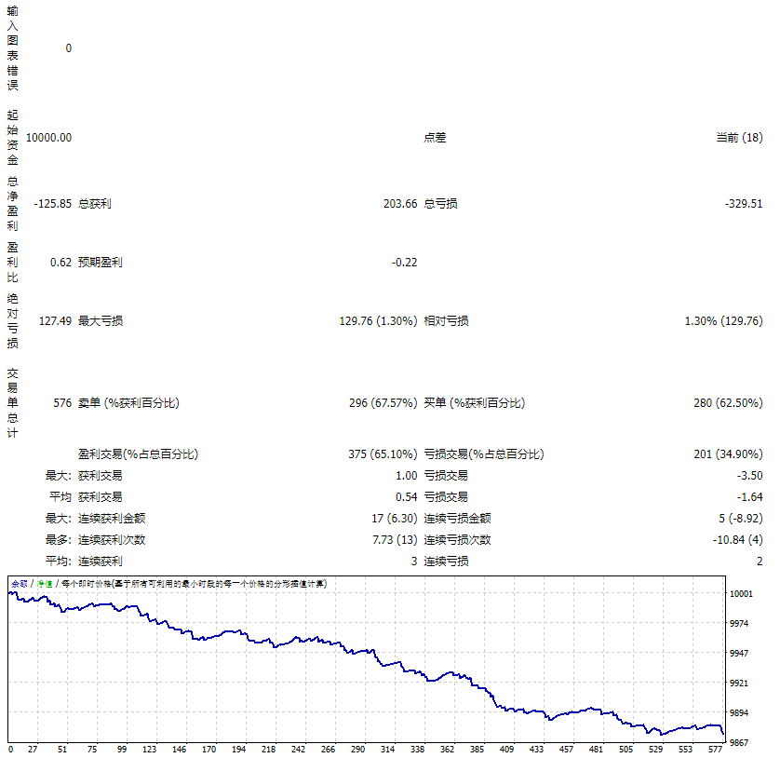Viewport: 780px width, 758px height.
Task: Click the expected payoff value -0.22
Action: pos(404,263)
